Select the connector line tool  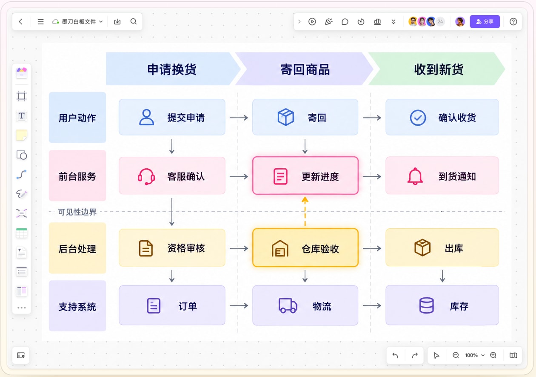click(x=21, y=174)
